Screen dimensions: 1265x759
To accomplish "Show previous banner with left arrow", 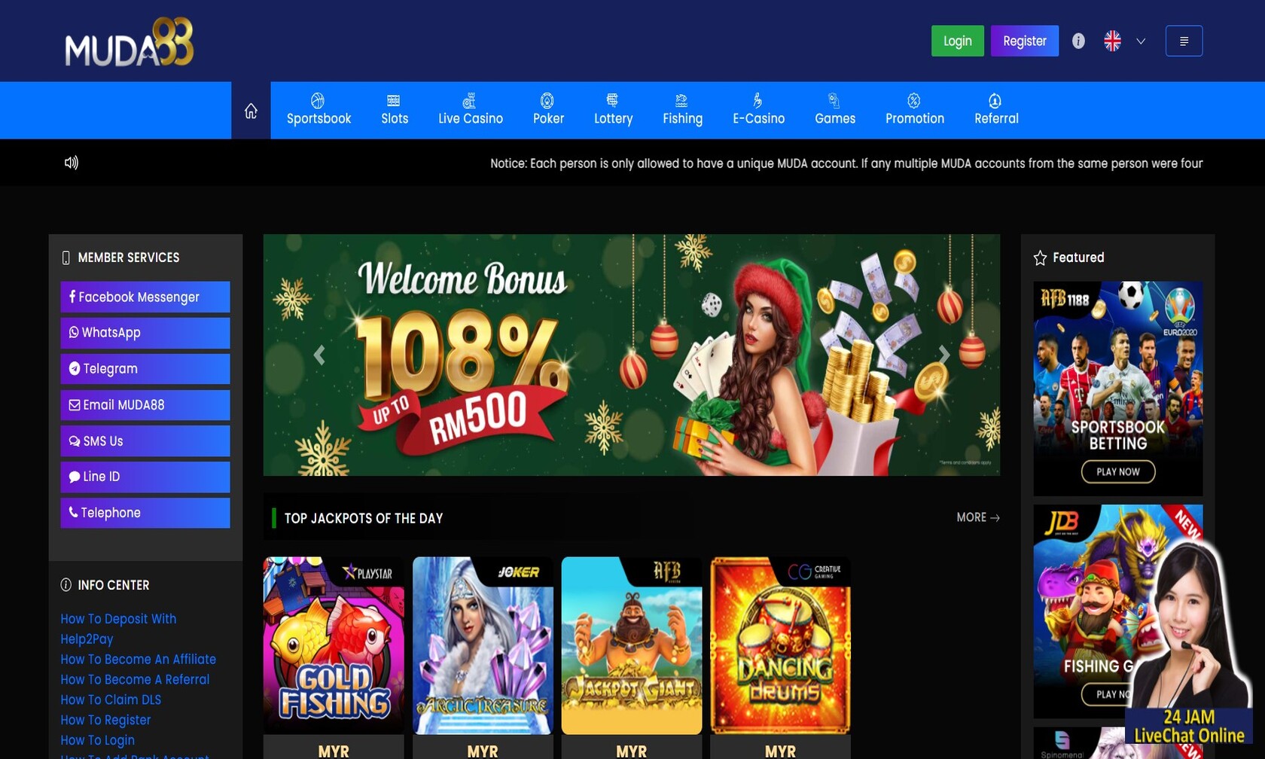I will [x=319, y=355].
